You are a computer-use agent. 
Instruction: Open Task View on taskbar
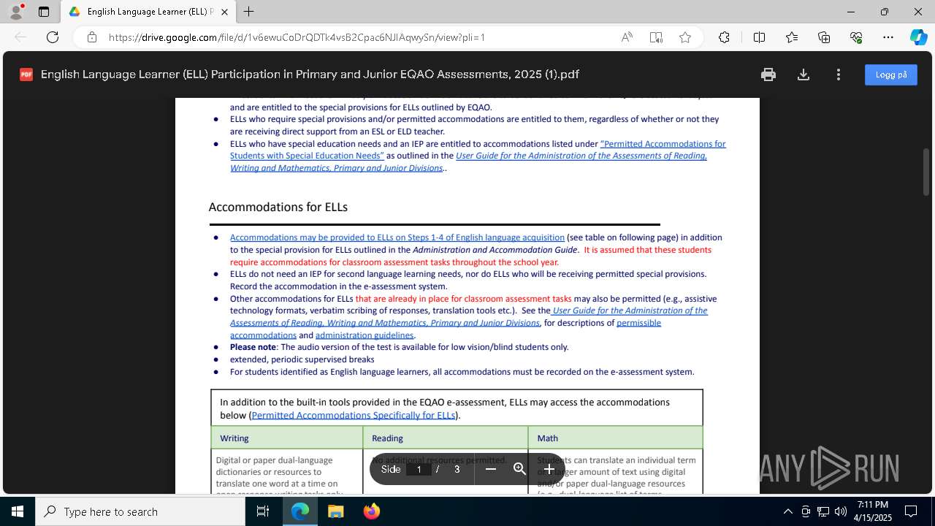(x=263, y=511)
